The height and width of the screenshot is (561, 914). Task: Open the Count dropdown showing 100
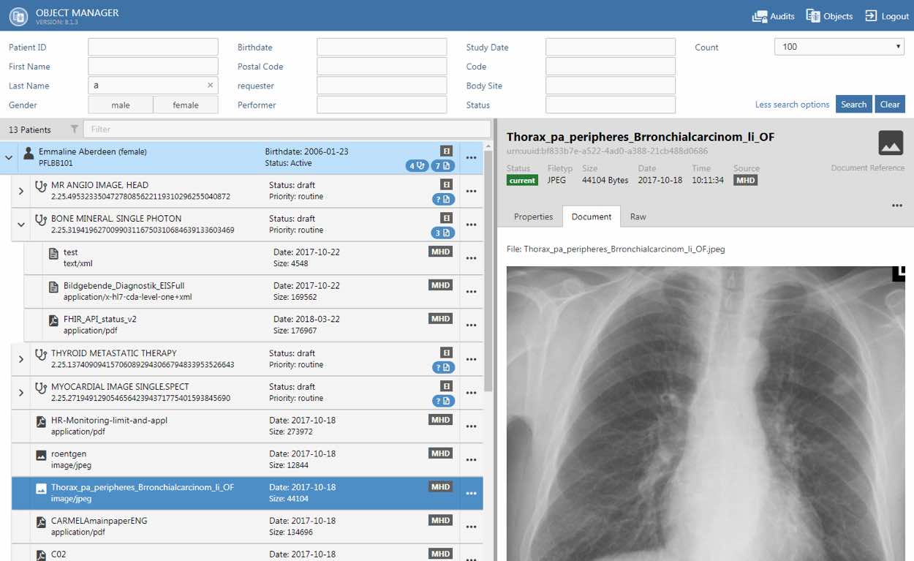tap(839, 47)
